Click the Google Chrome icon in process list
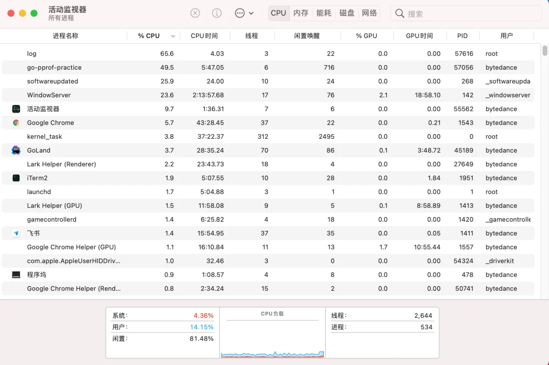 point(16,123)
